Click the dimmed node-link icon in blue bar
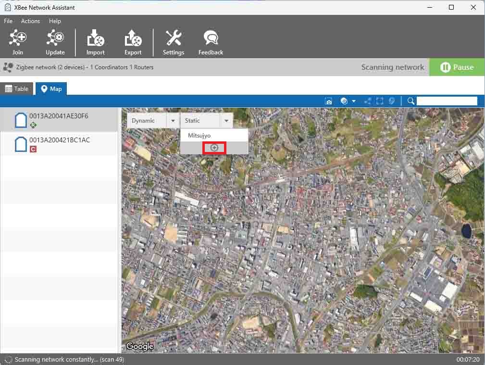 368,101
